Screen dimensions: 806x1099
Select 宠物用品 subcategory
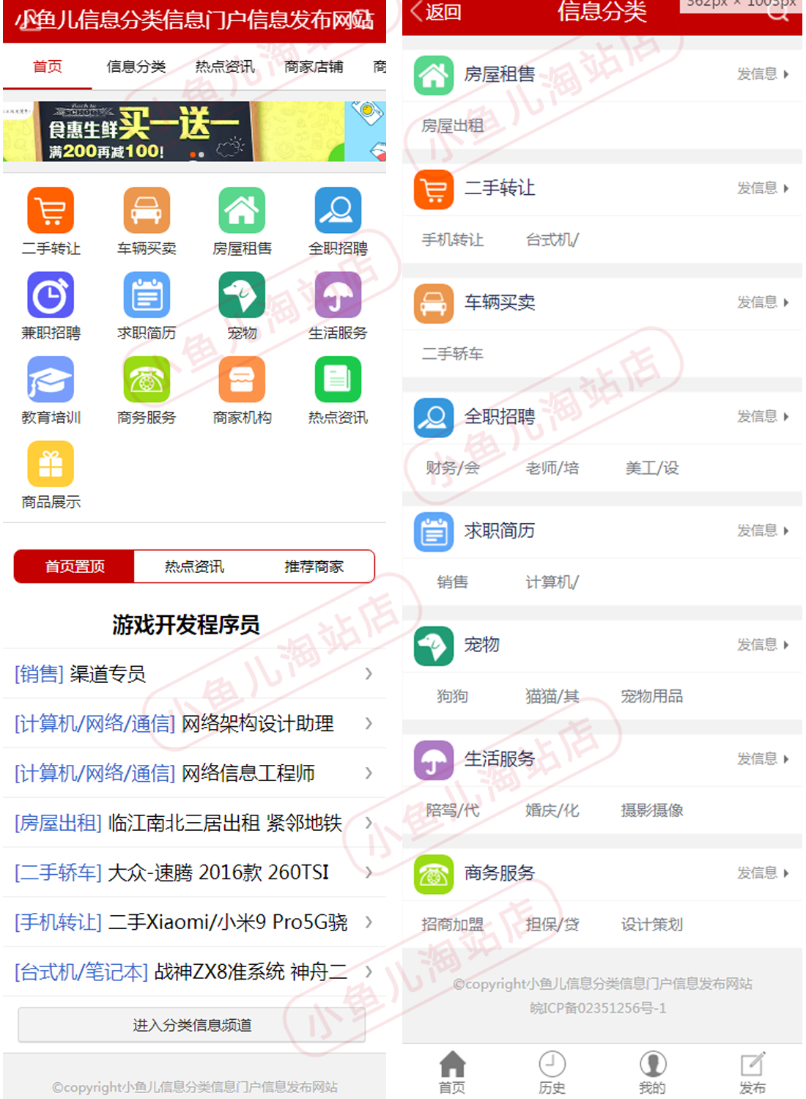coord(651,696)
